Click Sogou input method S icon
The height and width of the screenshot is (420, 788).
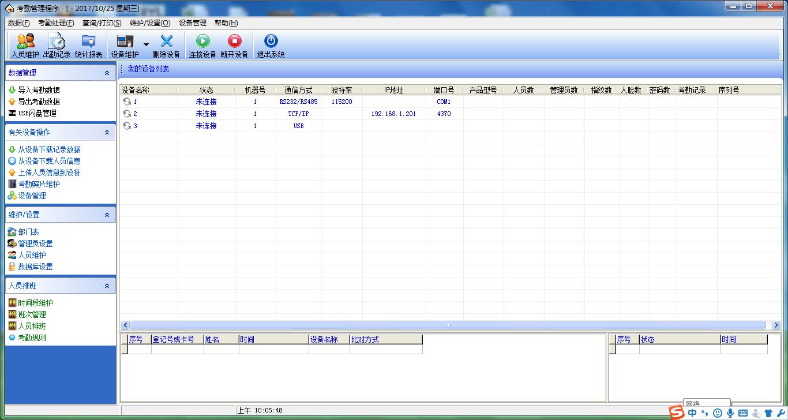pyautogui.click(x=677, y=412)
